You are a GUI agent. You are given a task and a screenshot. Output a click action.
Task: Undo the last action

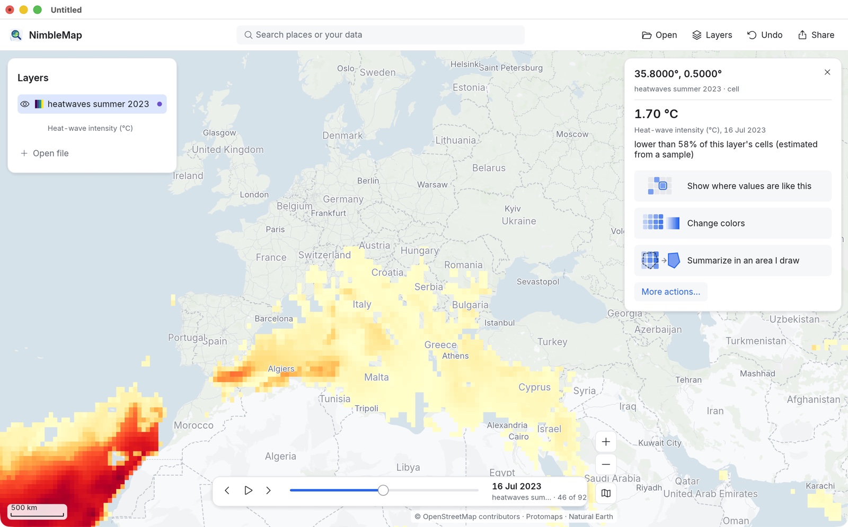[x=765, y=35]
